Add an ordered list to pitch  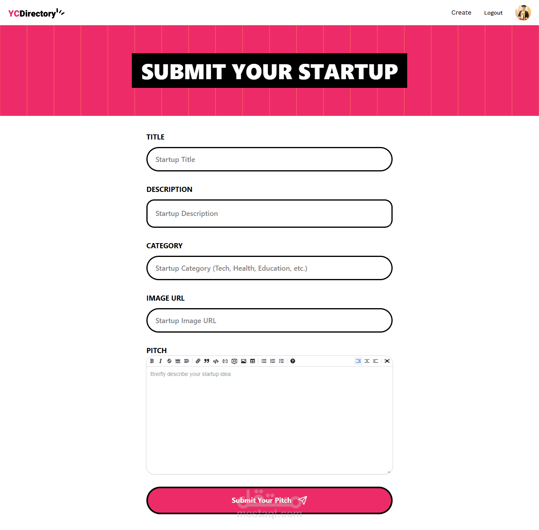273,361
